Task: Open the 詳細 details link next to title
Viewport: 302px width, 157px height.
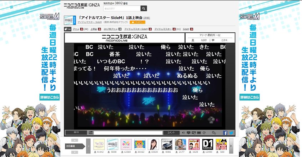Action: click(147, 18)
